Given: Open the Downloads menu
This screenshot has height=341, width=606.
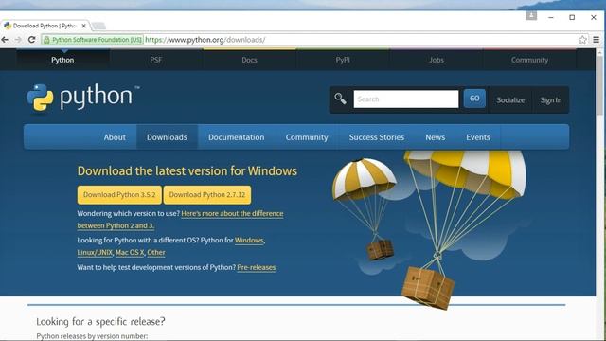Looking at the screenshot, I should point(167,137).
